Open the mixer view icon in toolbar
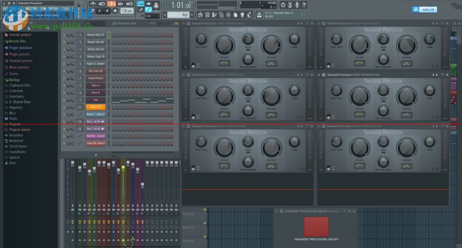The width and height of the screenshot is (462, 248). coord(228,15)
